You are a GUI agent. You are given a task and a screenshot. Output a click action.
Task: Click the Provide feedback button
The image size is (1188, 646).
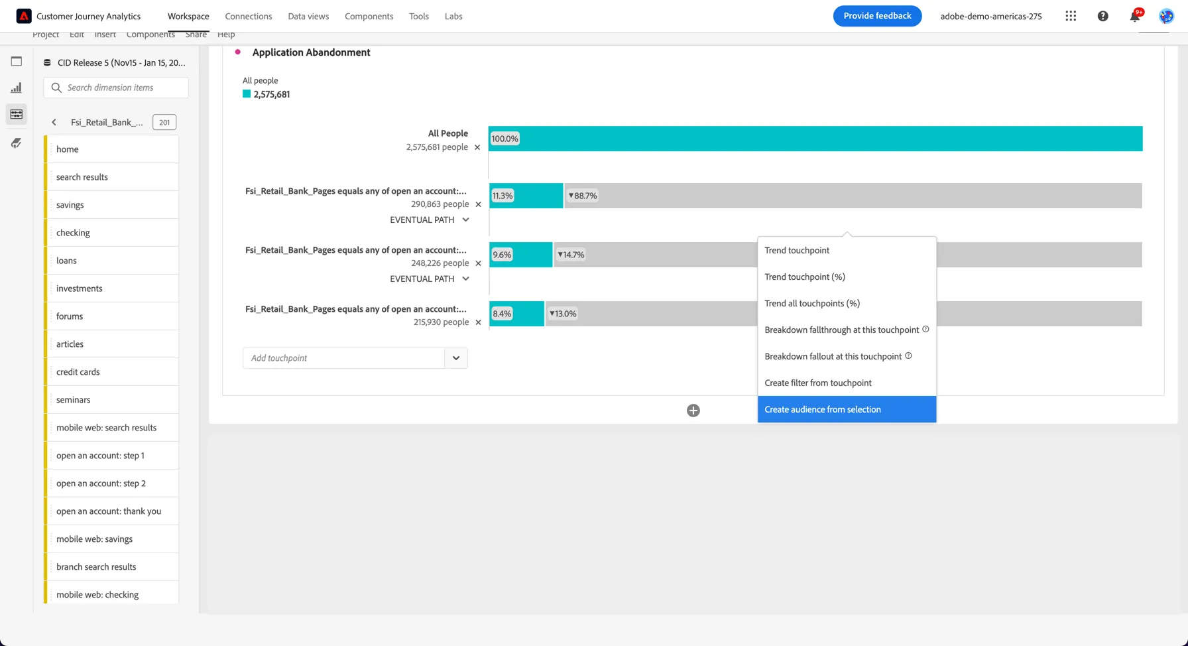(x=877, y=16)
